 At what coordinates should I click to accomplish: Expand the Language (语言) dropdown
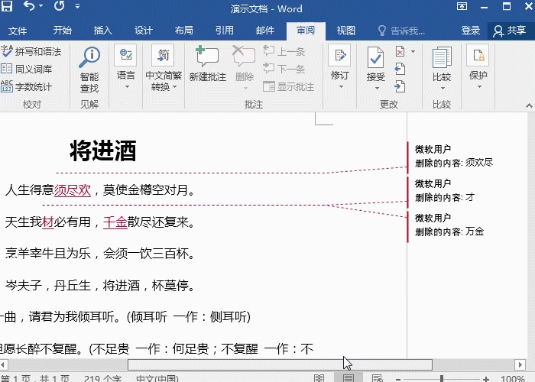click(126, 86)
